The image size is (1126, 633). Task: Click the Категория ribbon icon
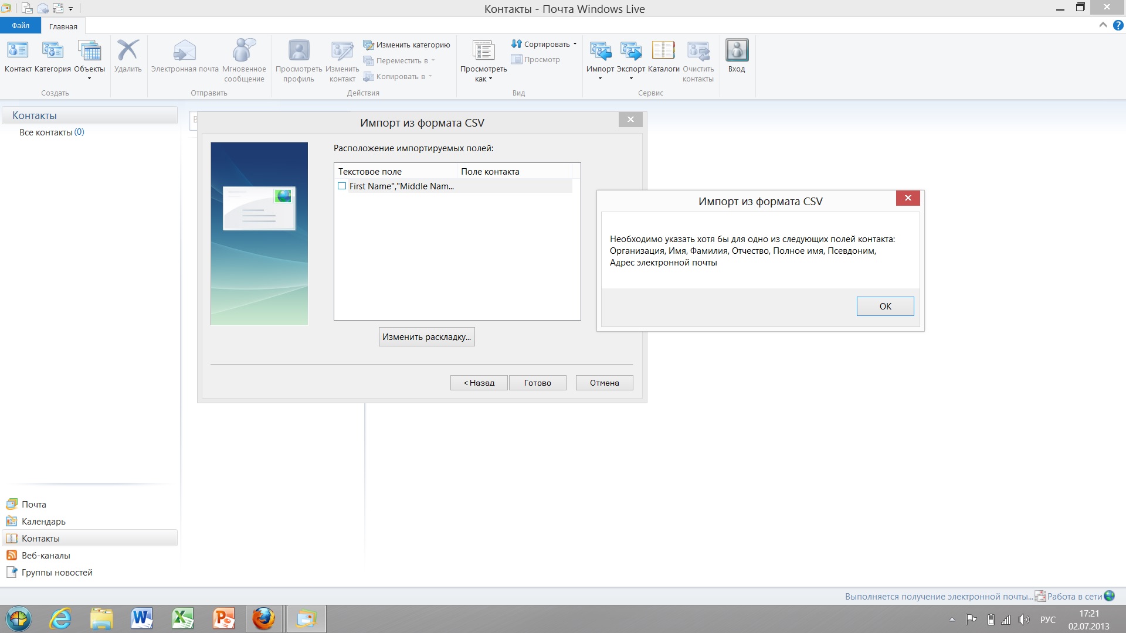click(x=53, y=57)
